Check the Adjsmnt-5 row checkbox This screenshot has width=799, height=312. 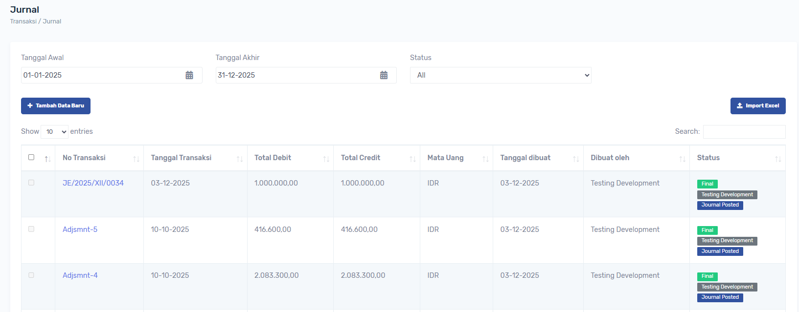[x=31, y=229]
